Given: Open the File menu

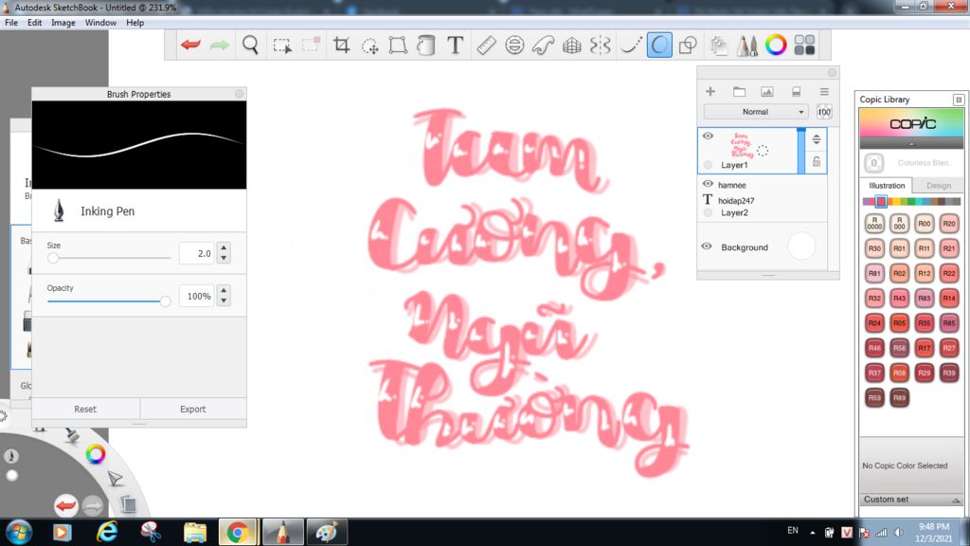Looking at the screenshot, I should click(x=11, y=23).
